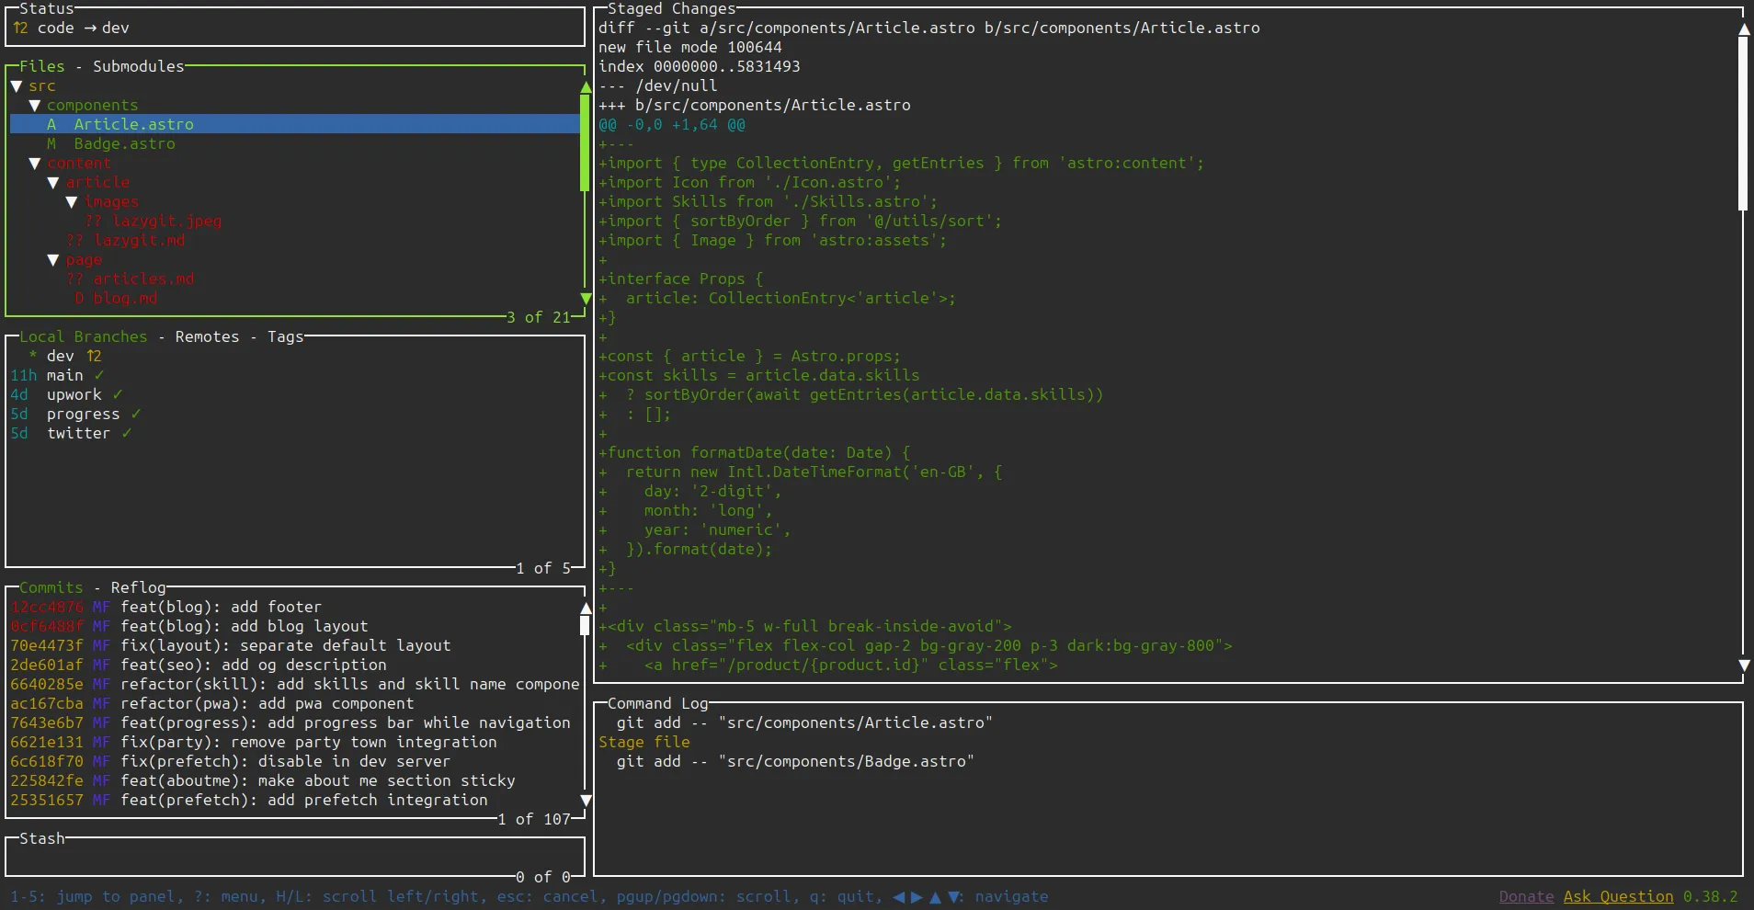
Task: Click the green checkmark beside main branch
Action: (99, 376)
